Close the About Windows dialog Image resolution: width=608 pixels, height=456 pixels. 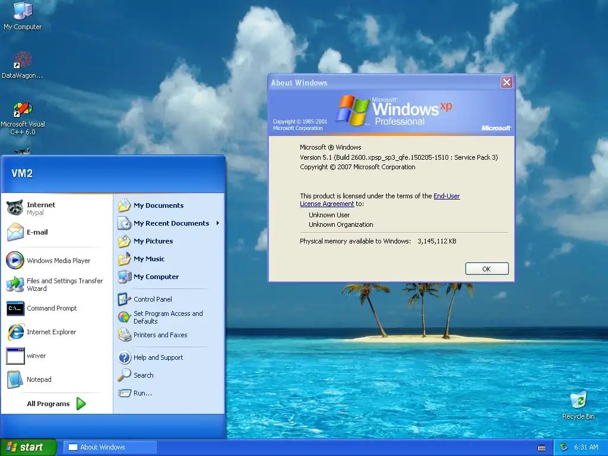coord(506,82)
